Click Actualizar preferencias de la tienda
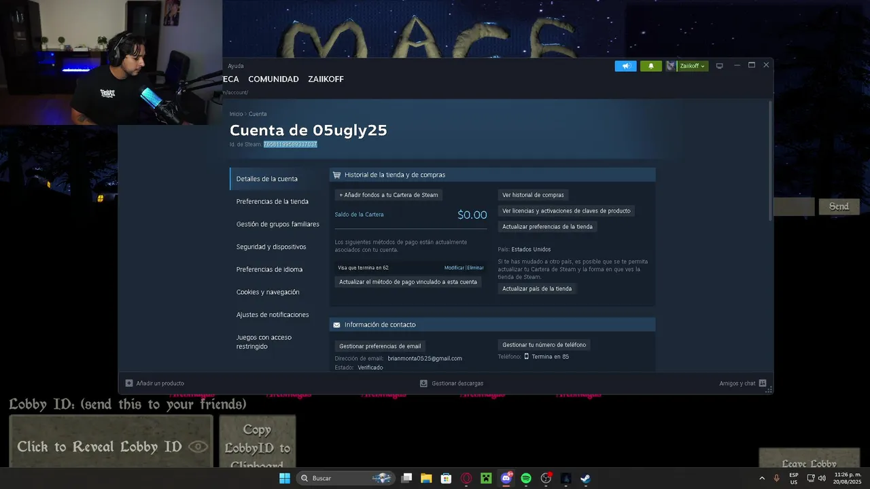Screen dimensions: 870x489 (x=547, y=226)
